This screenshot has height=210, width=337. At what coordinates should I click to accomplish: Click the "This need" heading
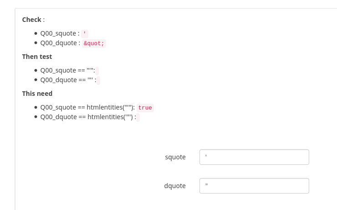pos(37,94)
